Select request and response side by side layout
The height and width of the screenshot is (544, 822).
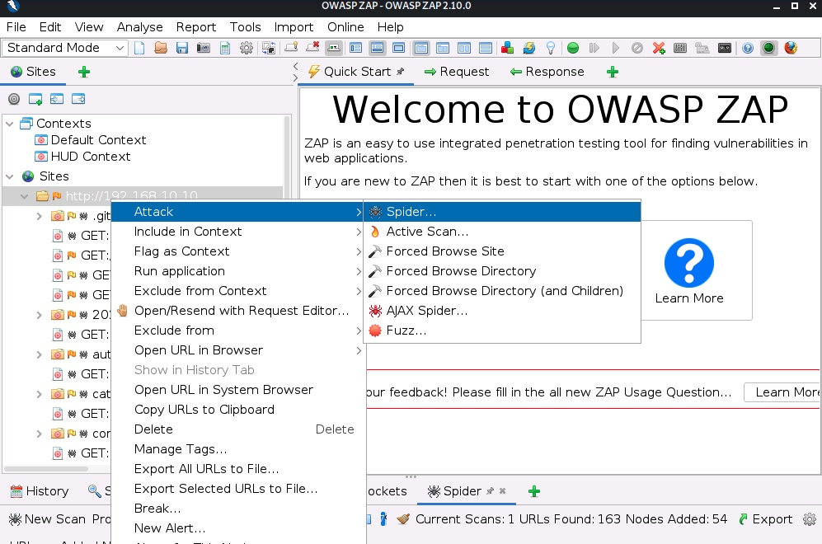[464, 48]
